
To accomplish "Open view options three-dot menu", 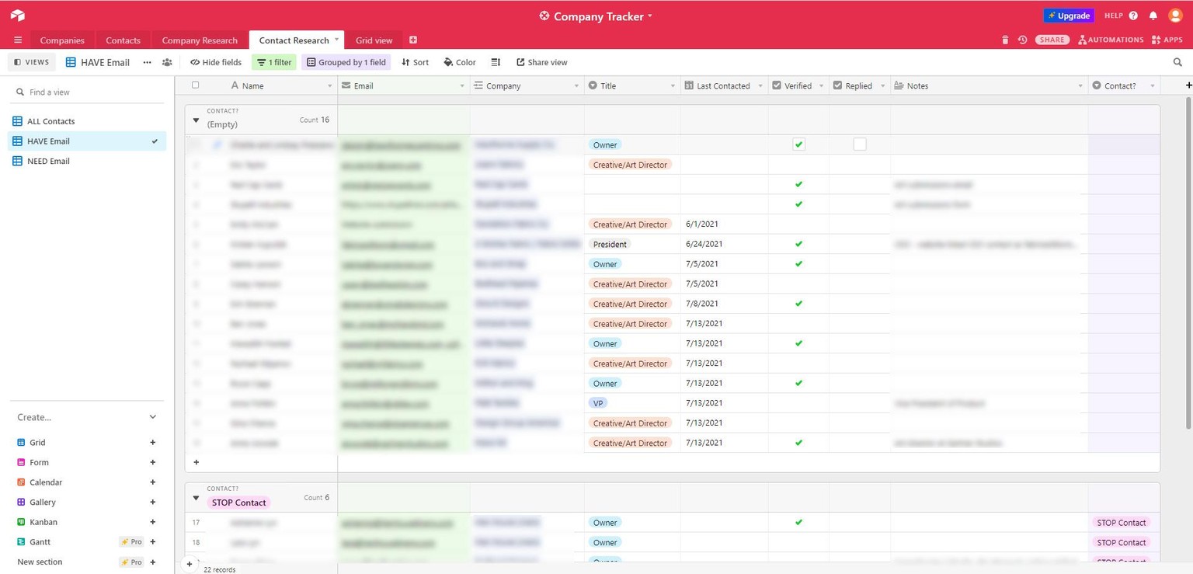I will tap(147, 62).
